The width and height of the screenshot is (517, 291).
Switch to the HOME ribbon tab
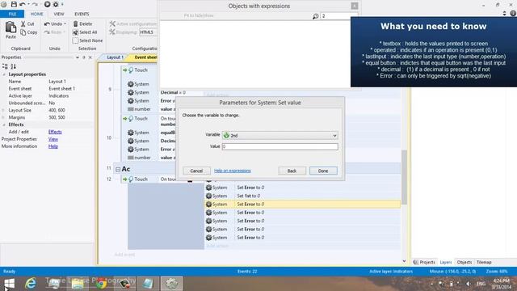pyautogui.click(x=36, y=14)
